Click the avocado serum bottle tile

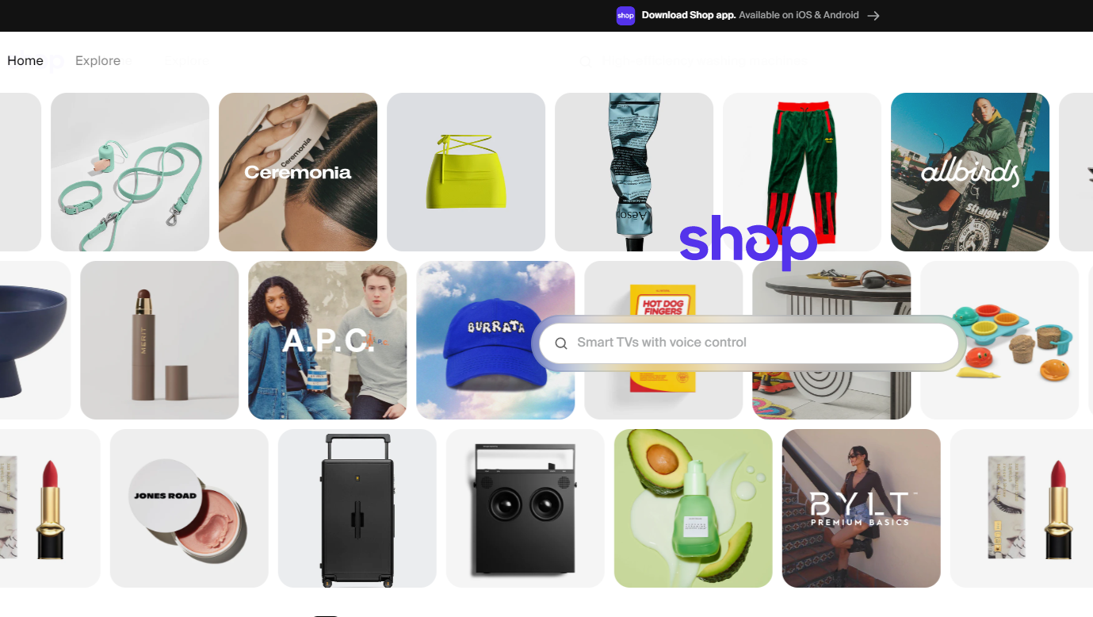(x=694, y=508)
